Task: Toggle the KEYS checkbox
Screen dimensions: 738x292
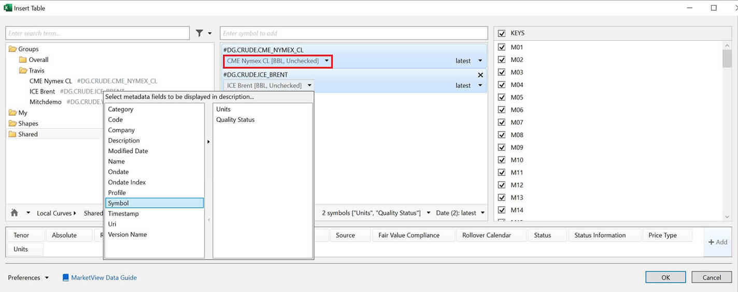Action: [502, 33]
